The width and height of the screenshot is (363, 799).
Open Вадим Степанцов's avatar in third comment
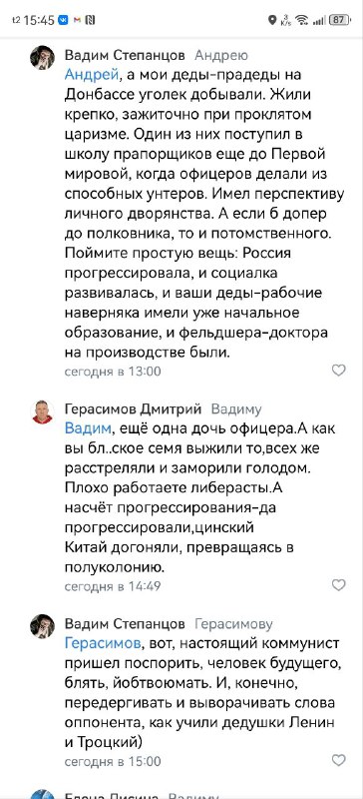pos(42,627)
